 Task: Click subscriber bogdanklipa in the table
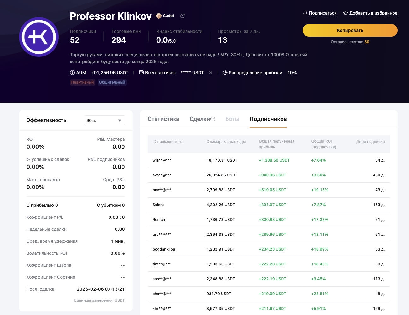pyautogui.click(x=164, y=249)
